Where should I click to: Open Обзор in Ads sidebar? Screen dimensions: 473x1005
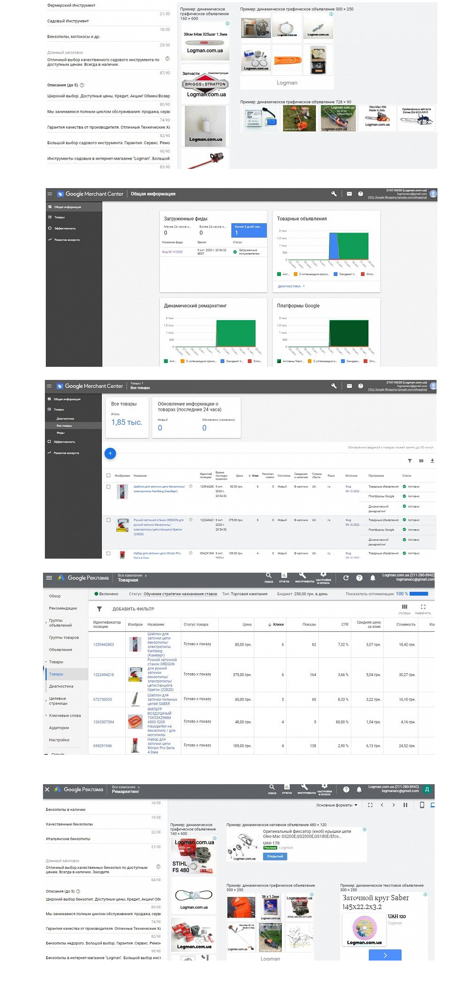coord(55,596)
